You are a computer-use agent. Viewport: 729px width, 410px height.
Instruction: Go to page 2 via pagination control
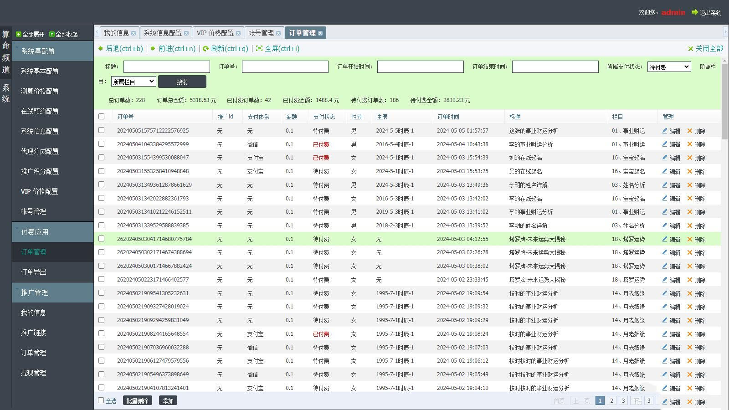pos(611,401)
